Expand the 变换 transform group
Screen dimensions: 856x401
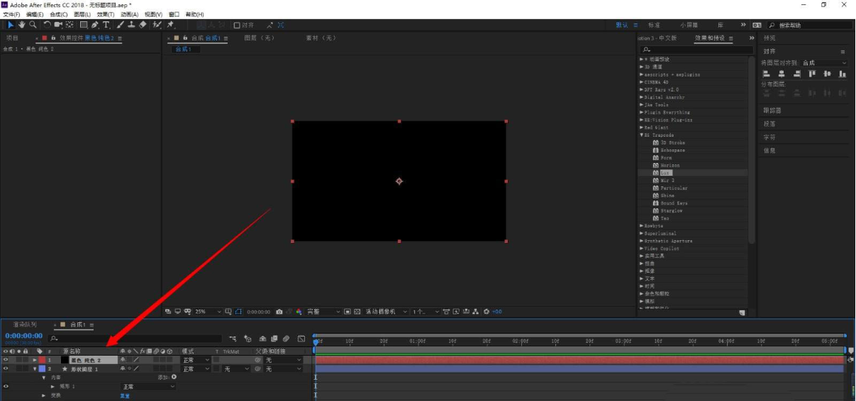click(43, 395)
